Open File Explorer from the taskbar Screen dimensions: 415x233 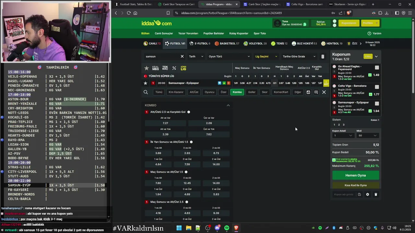tap(188, 228)
